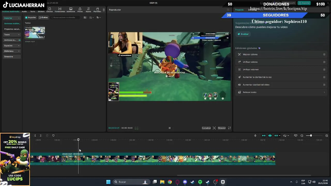Toggle Unificar colores option
Screen dimensions: 331x186
[324, 62]
